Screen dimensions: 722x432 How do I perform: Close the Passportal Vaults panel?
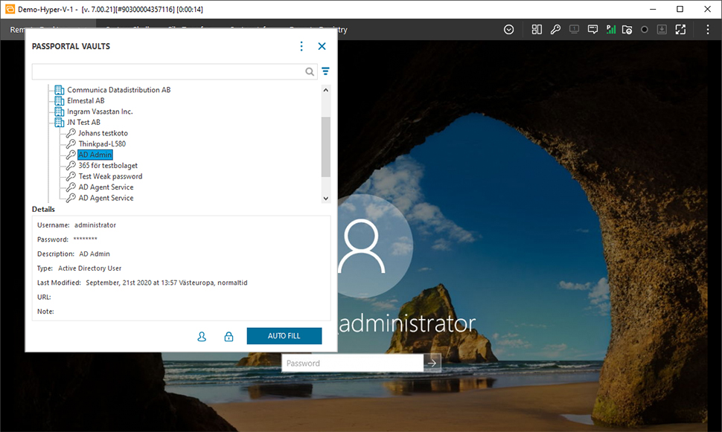(322, 46)
